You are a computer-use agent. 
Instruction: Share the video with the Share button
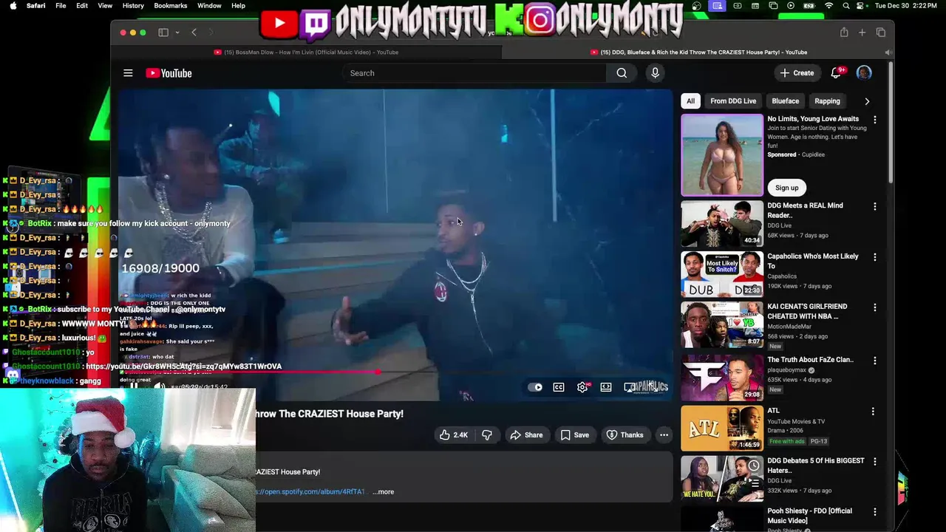(526, 435)
